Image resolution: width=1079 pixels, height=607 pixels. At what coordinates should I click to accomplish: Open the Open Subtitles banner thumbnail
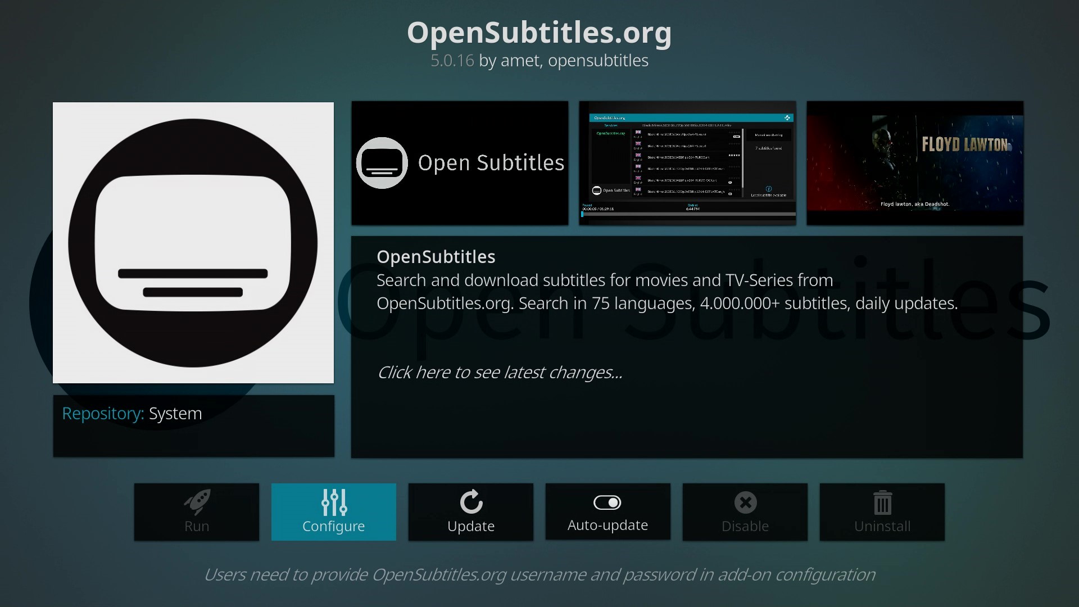tap(460, 163)
